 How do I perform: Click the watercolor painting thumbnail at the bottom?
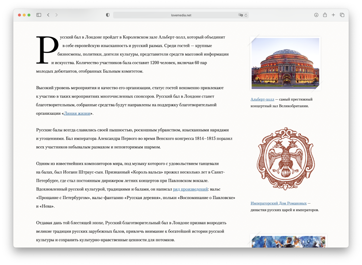coord(289,241)
